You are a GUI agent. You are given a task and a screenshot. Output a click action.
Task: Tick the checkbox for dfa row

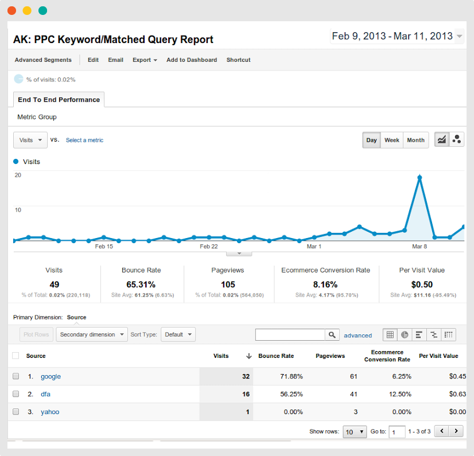pos(15,394)
